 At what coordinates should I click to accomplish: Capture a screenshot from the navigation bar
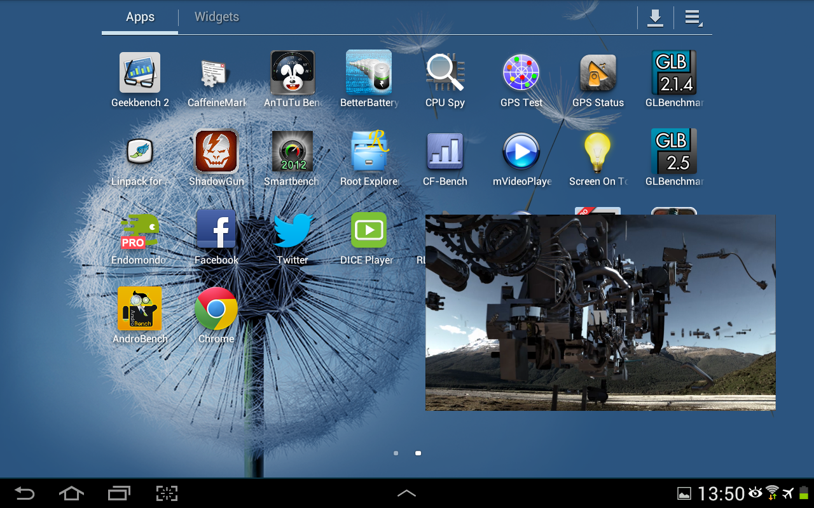pyautogui.click(x=167, y=493)
